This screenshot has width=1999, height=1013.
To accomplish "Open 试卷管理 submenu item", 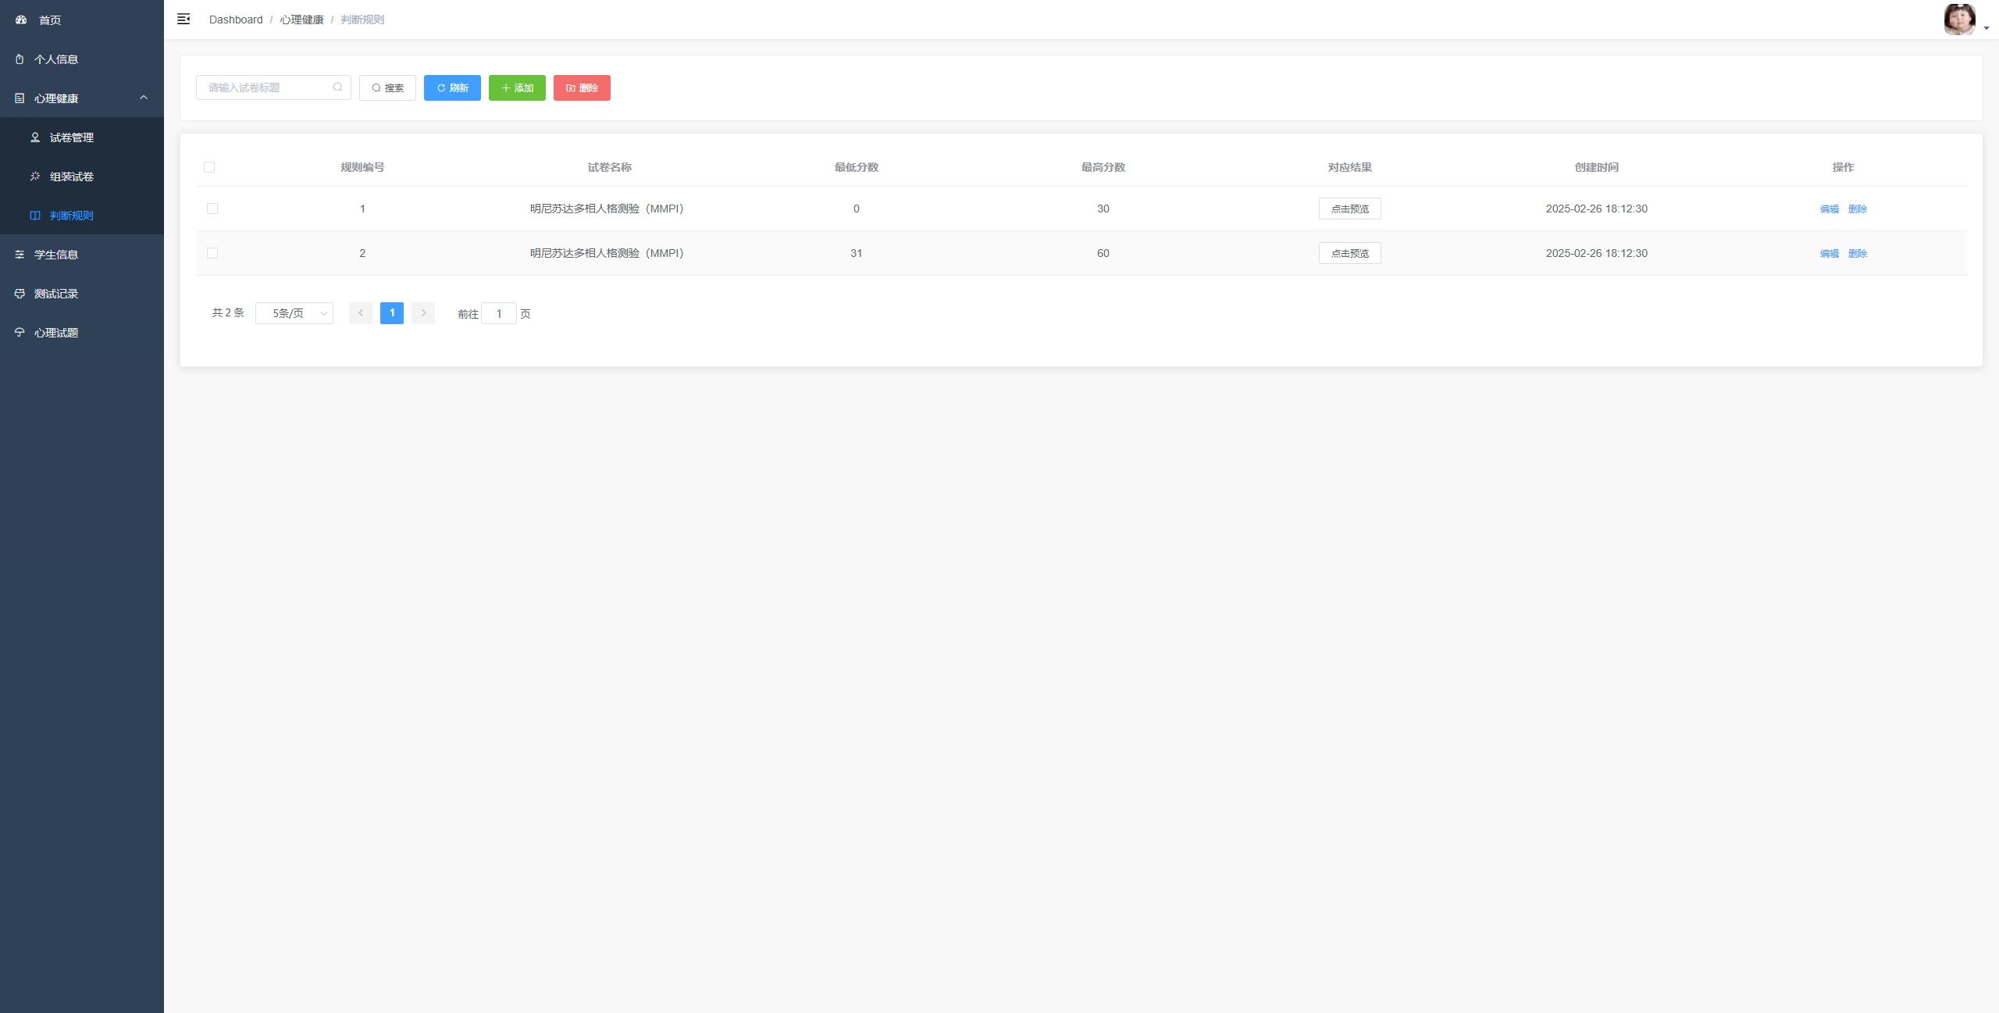I will point(82,137).
